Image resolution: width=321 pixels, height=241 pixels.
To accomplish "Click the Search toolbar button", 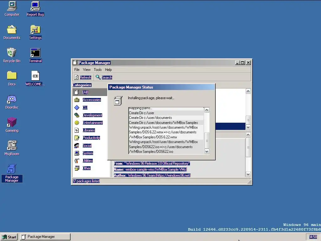I will tap(104, 77).
